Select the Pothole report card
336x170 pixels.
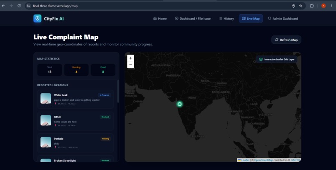pos(75,143)
